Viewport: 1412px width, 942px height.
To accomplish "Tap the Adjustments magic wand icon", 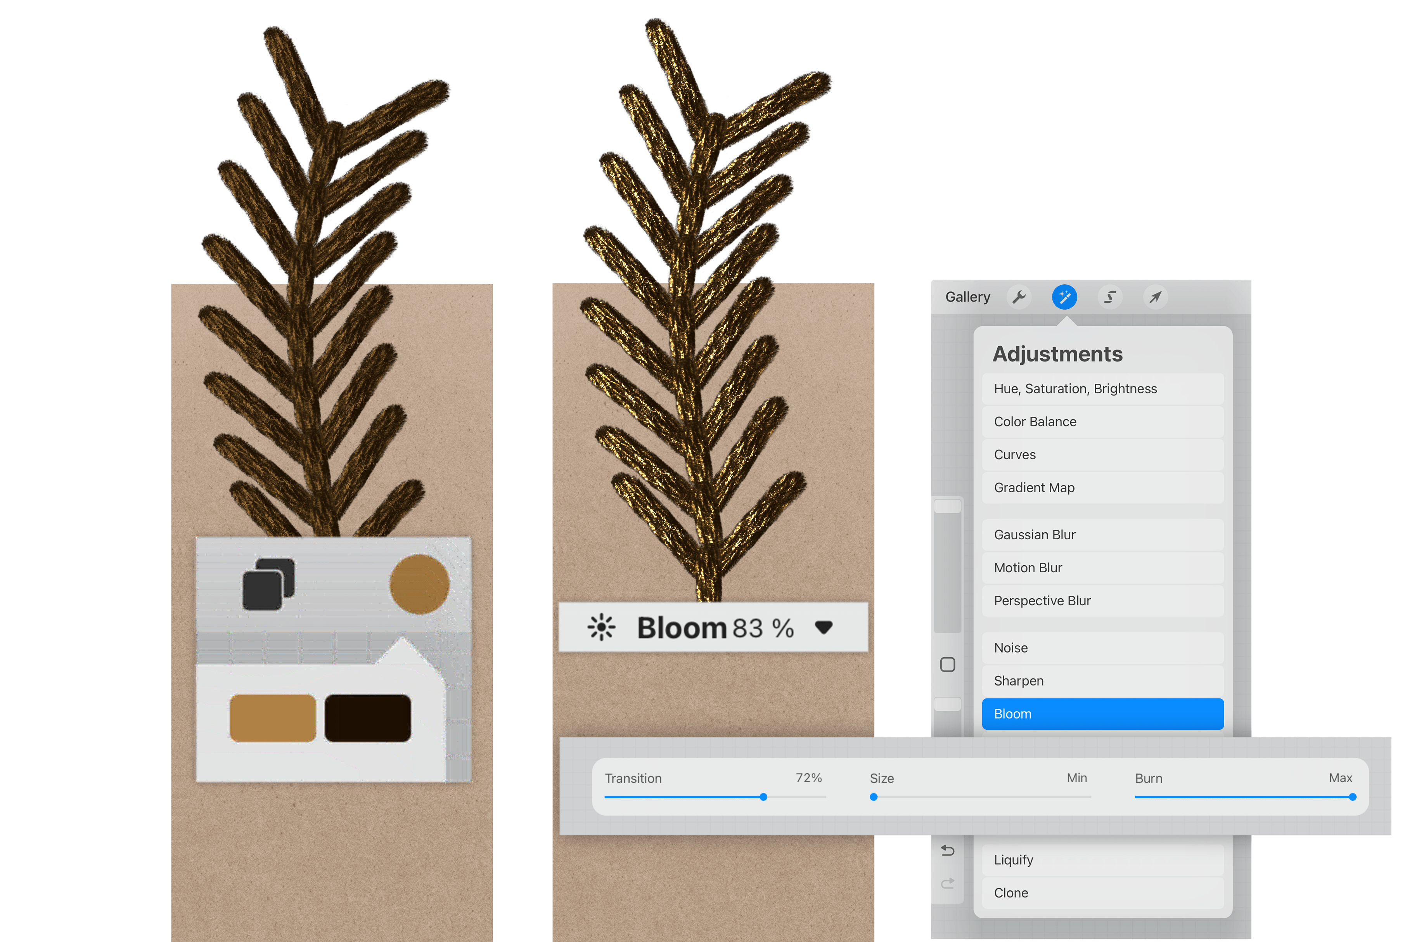I will tap(1064, 297).
